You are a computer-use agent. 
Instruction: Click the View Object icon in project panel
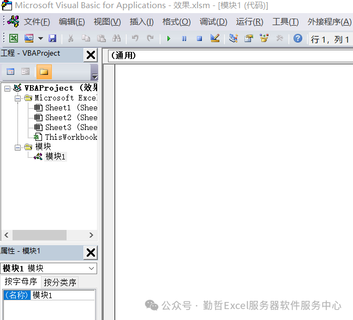click(x=26, y=72)
